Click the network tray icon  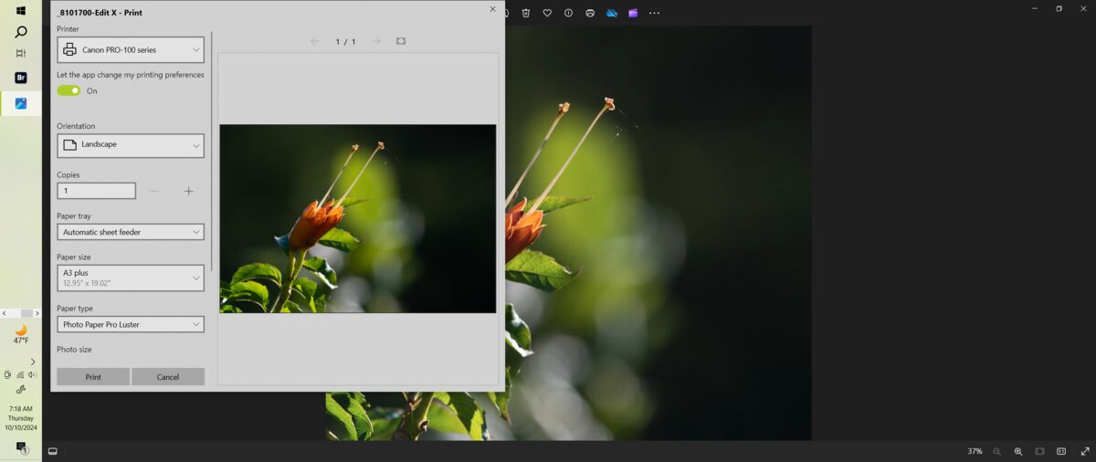click(20, 374)
